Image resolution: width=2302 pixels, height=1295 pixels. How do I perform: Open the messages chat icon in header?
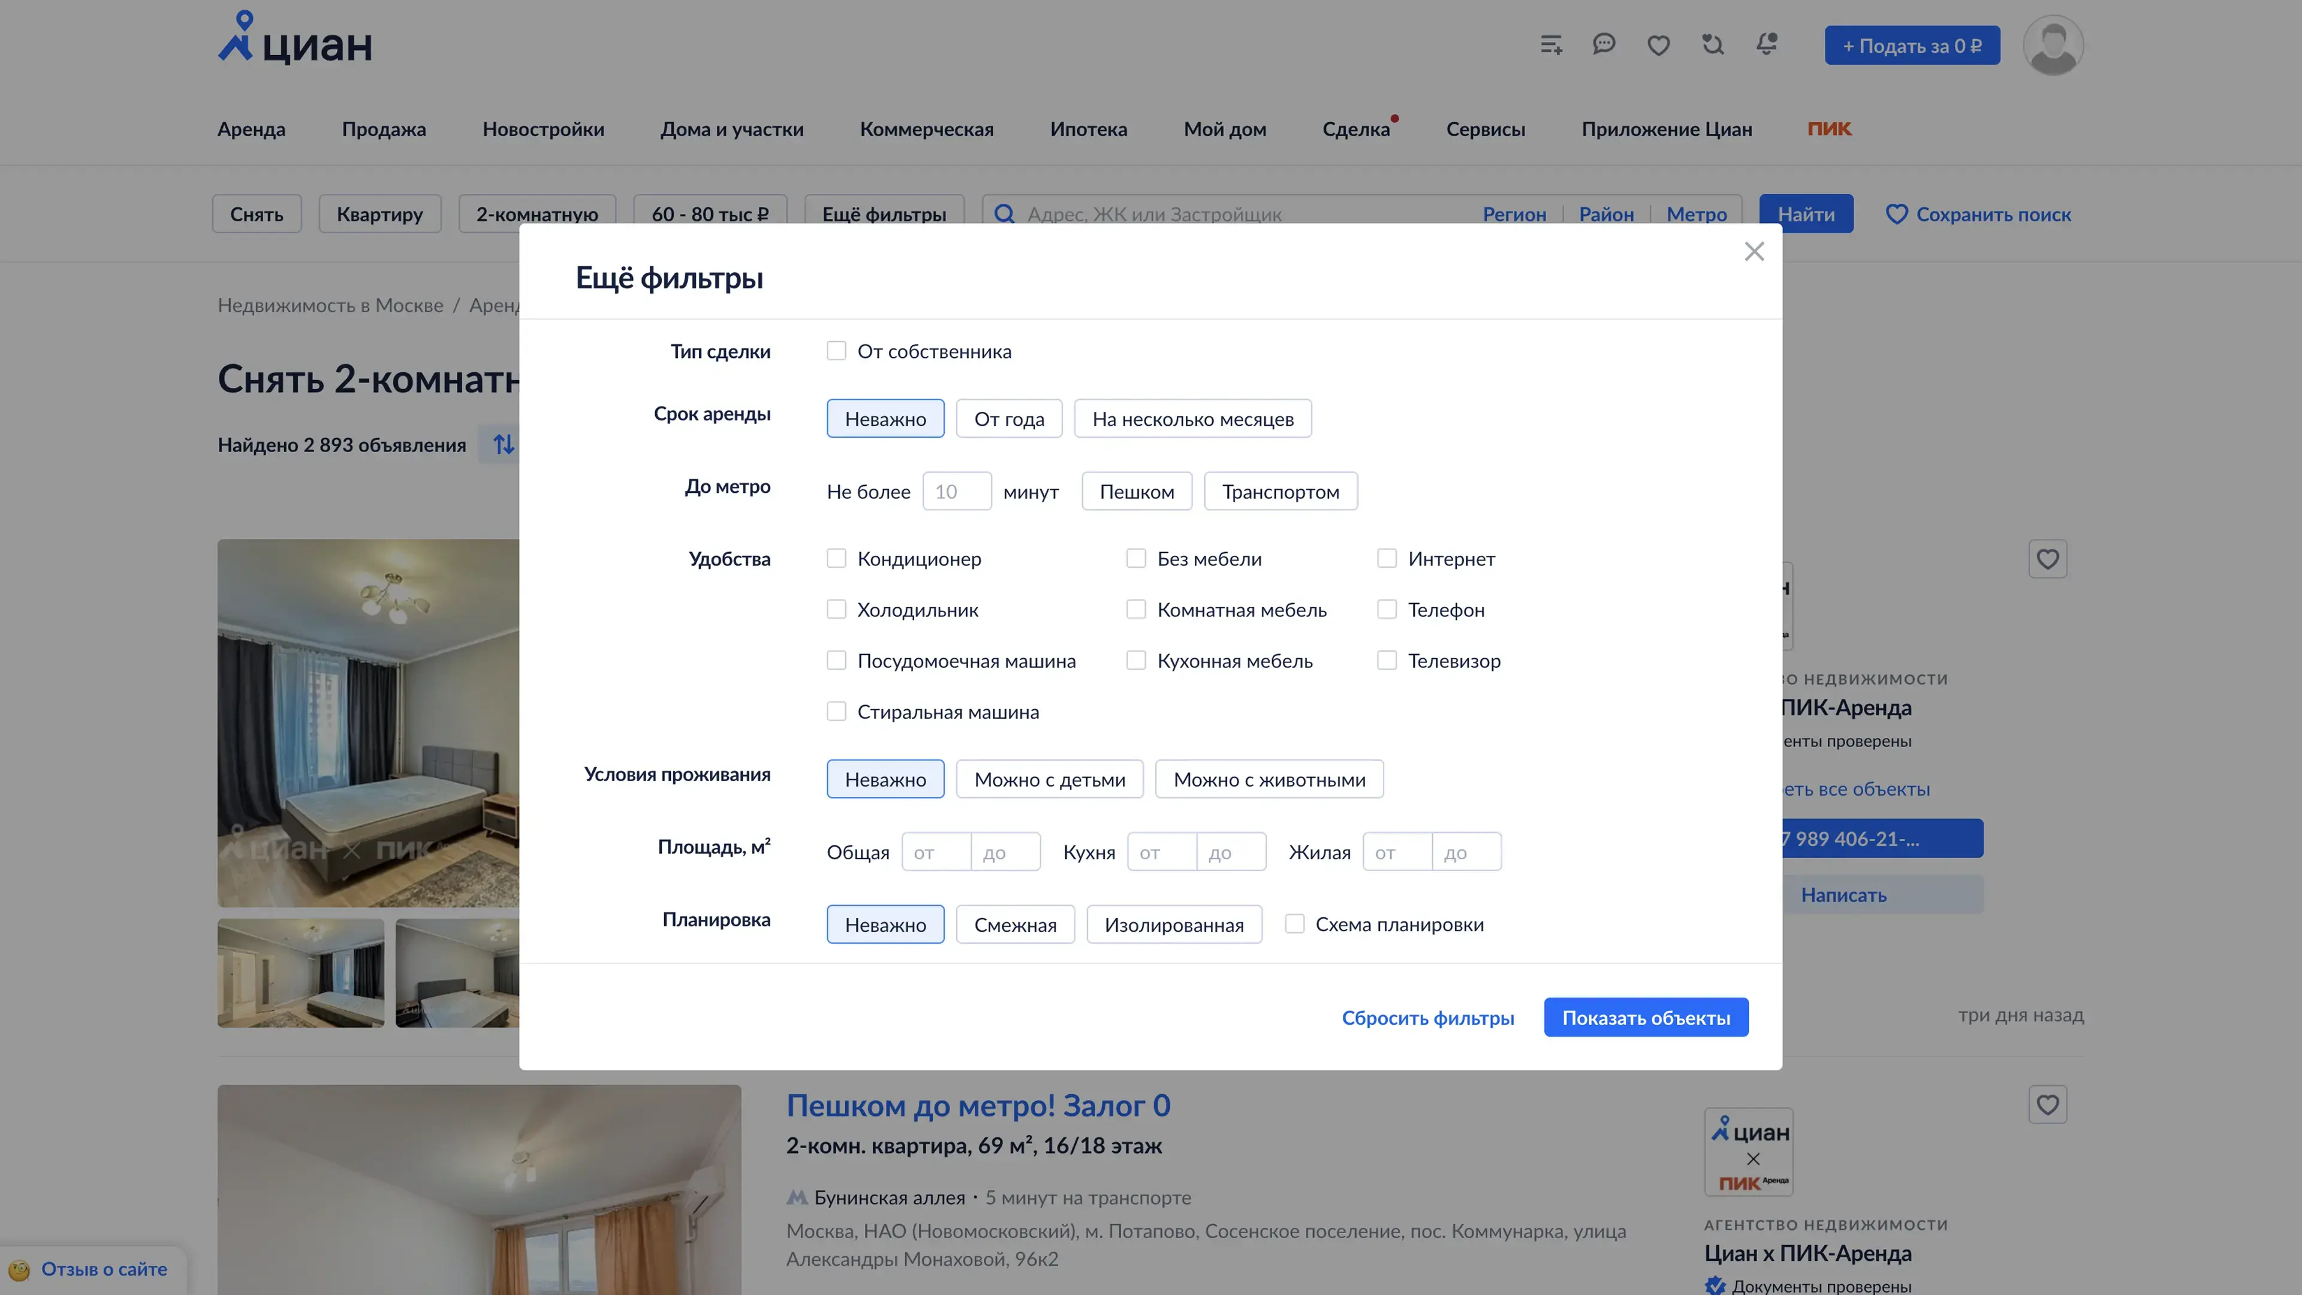(x=1604, y=44)
